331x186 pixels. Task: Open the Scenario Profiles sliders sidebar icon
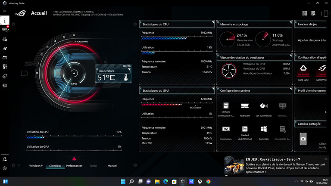coord(5,67)
